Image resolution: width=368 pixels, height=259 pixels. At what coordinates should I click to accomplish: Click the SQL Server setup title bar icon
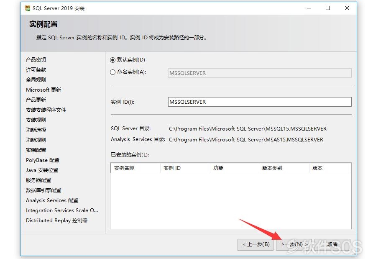[28, 8]
